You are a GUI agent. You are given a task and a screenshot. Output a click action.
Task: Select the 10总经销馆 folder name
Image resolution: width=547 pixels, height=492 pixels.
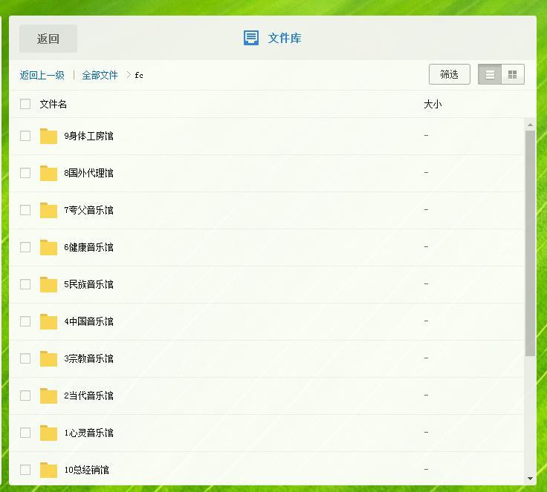(86, 470)
